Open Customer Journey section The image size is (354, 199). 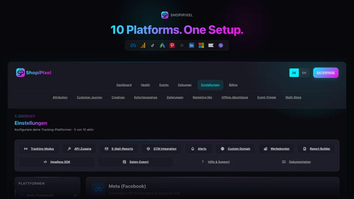coord(89,97)
